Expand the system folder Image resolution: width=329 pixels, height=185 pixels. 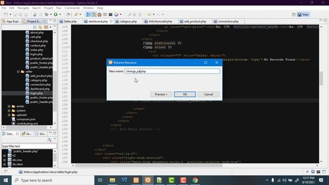pos(9,110)
